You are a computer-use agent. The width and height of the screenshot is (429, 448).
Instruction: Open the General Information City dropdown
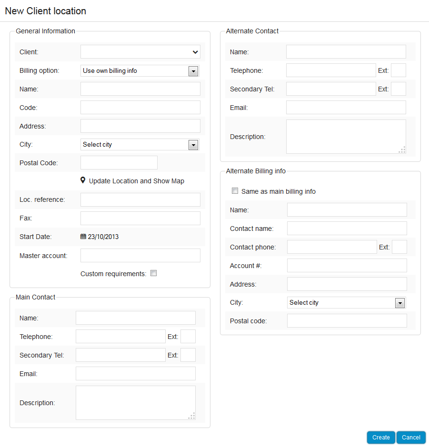click(x=140, y=145)
